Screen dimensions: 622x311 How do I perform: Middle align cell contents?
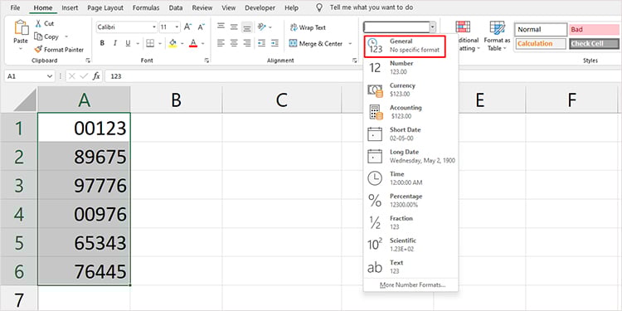click(234, 27)
